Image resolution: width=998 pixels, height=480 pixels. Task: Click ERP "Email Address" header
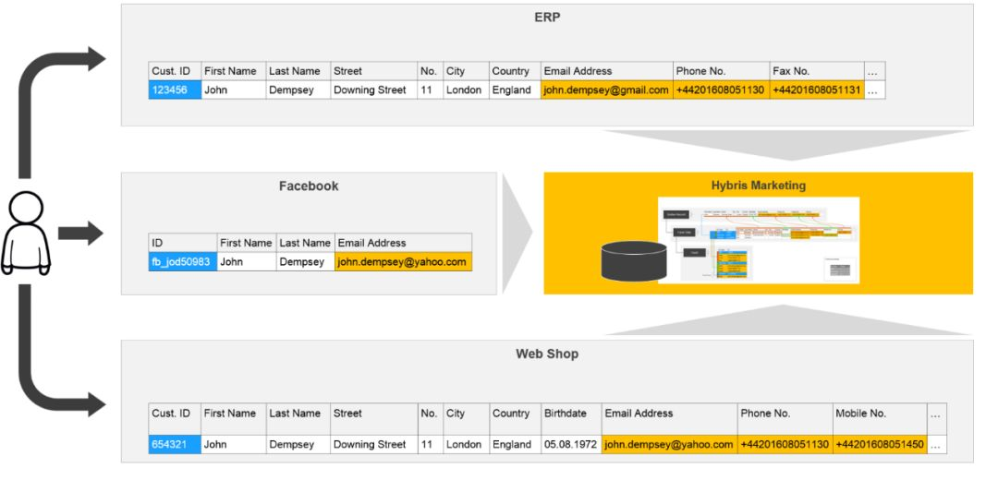[606, 71]
